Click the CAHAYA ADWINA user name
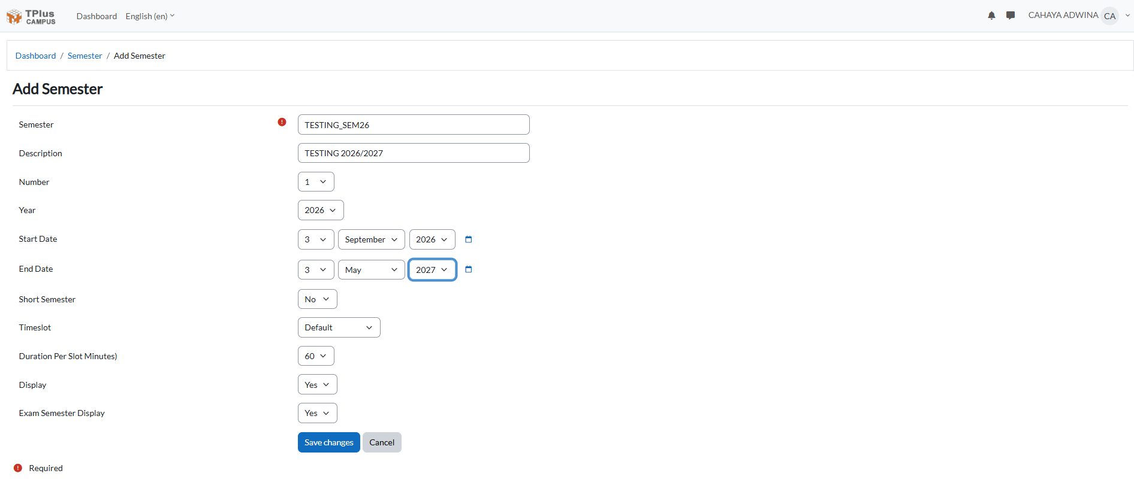This screenshot has height=498, width=1134. 1063,16
